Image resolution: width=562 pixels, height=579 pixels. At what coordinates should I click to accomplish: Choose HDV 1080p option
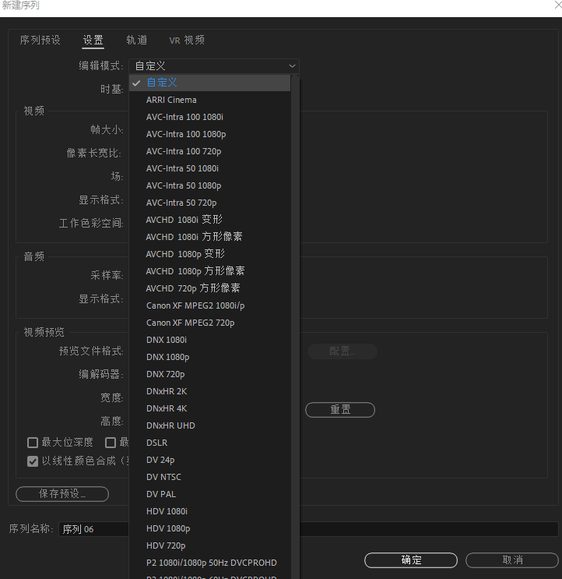167,528
